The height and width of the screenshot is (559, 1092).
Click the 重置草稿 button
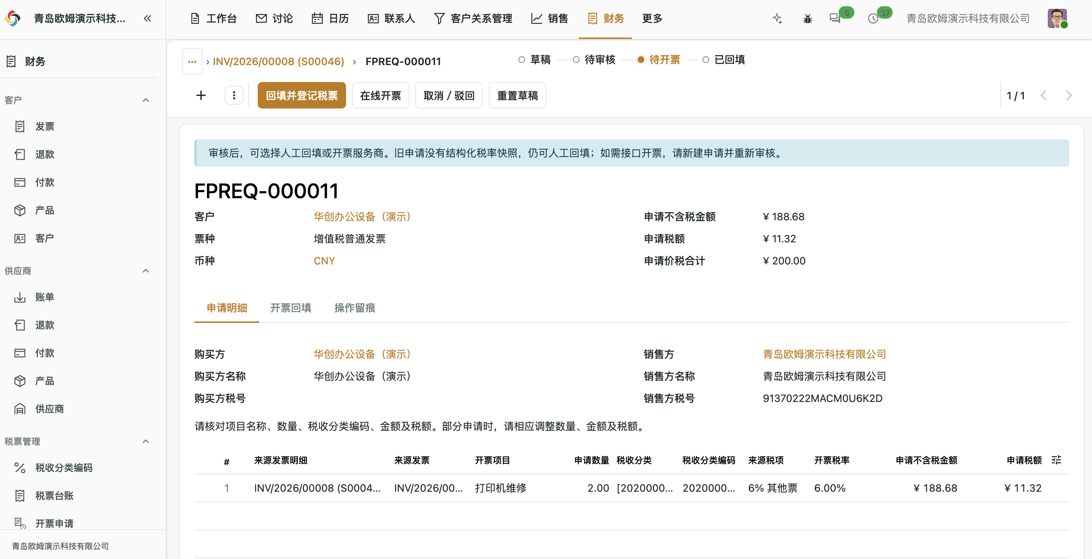pos(518,95)
